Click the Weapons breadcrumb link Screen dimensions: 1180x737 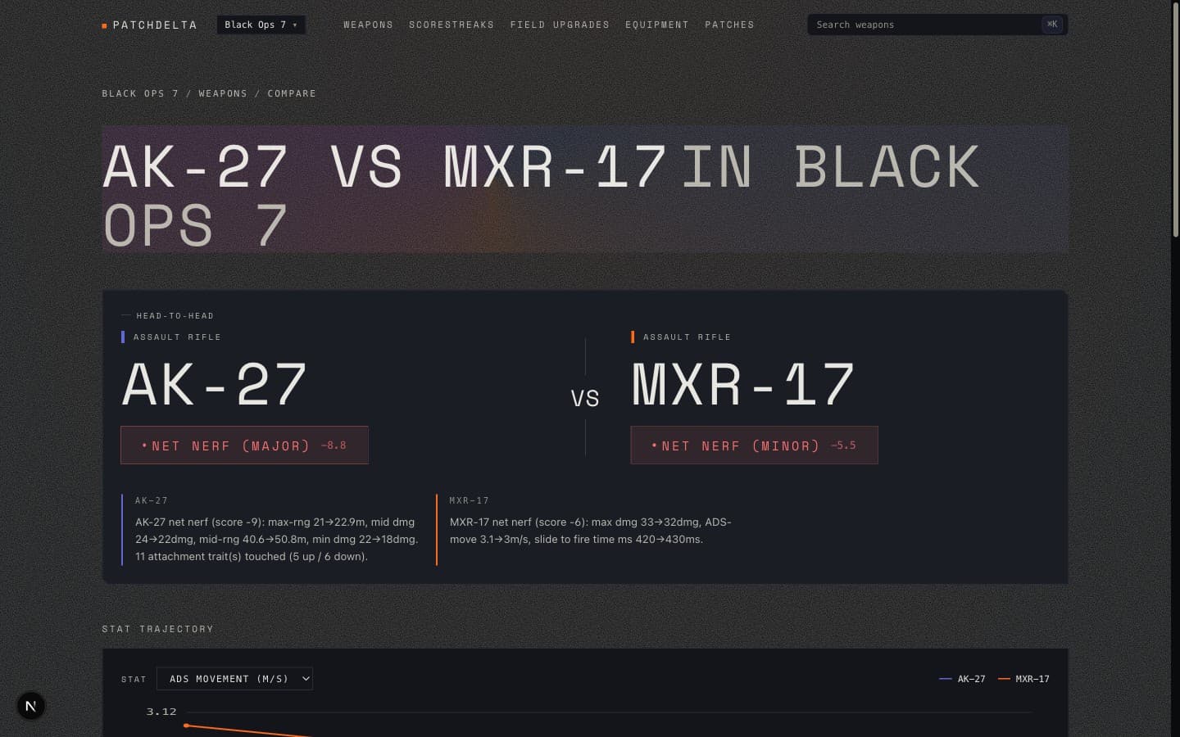(x=223, y=93)
